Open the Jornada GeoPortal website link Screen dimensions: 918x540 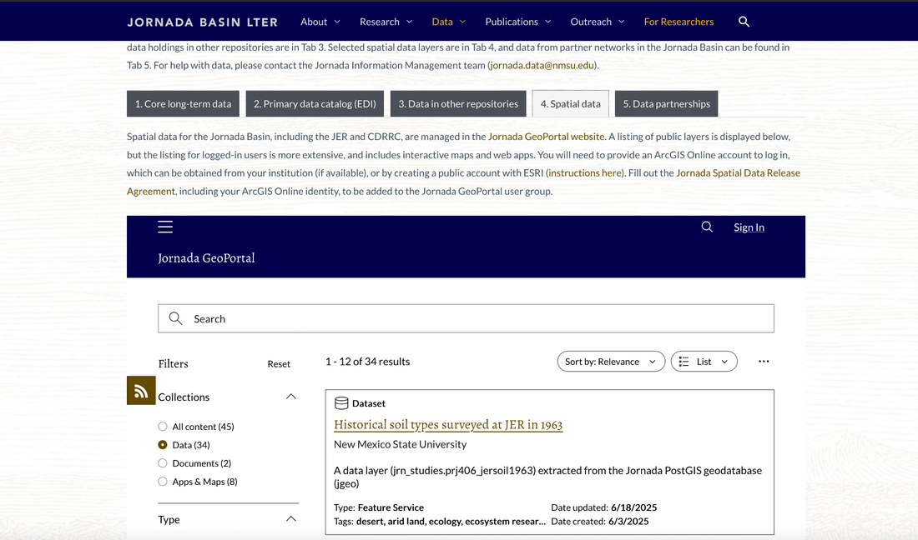tap(547, 136)
